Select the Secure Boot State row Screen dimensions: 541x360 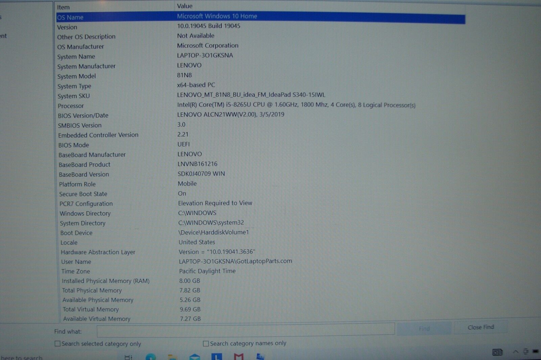261,194
